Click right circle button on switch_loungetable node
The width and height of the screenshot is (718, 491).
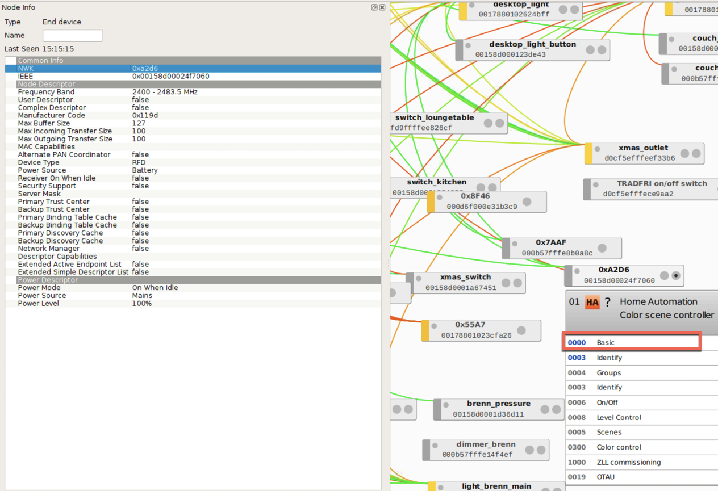(x=499, y=123)
